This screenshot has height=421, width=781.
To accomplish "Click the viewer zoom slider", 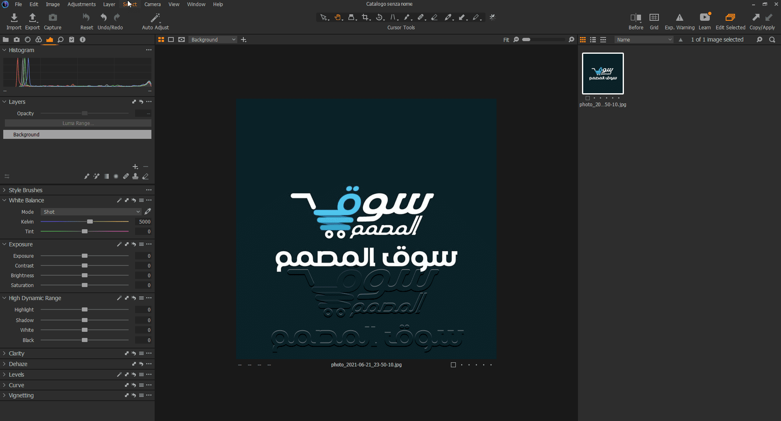I will click(x=543, y=39).
